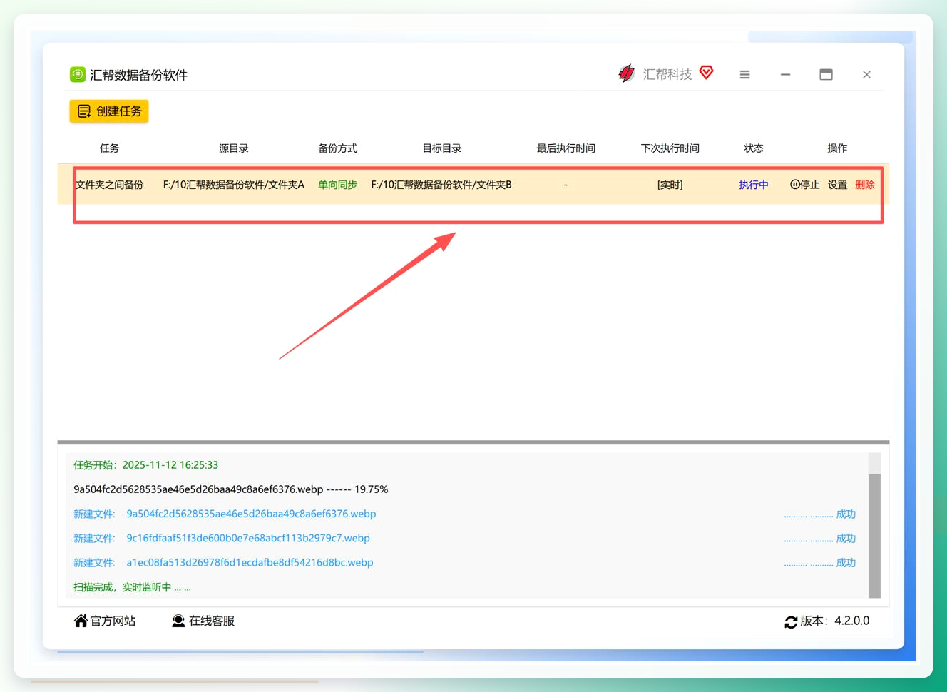Viewport: 947px width, 692px height.
Task: Click the 任务 column header
Action: click(x=109, y=148)
